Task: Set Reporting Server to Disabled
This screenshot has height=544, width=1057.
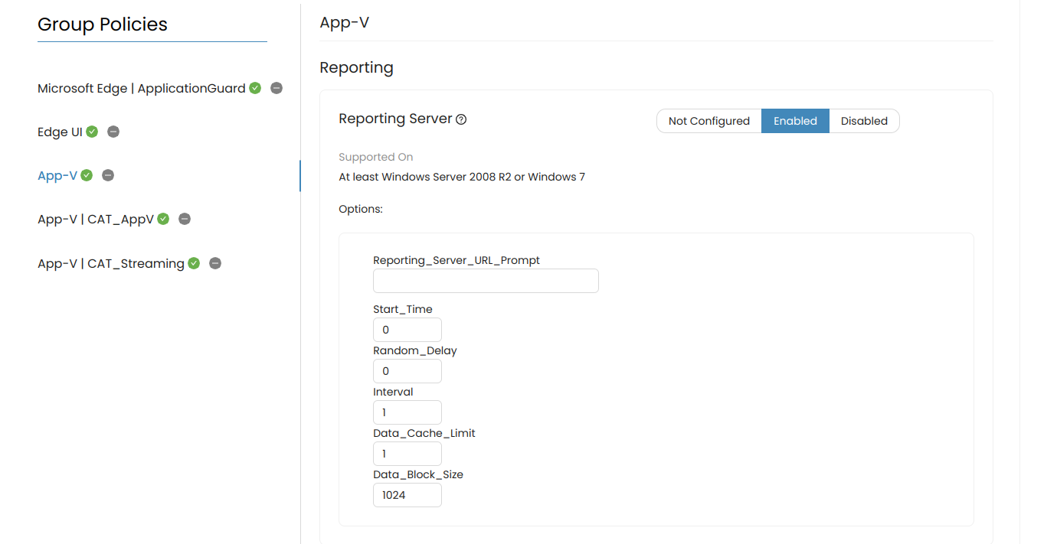Action: point(864,121)
